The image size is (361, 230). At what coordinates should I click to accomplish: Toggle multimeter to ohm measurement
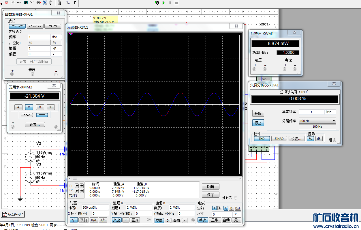[x=40, y=107]
